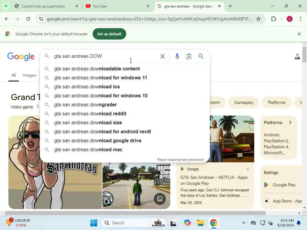The image size is (307, 230).
Task: Select suggestion download mac
Action: pos(125,150)
